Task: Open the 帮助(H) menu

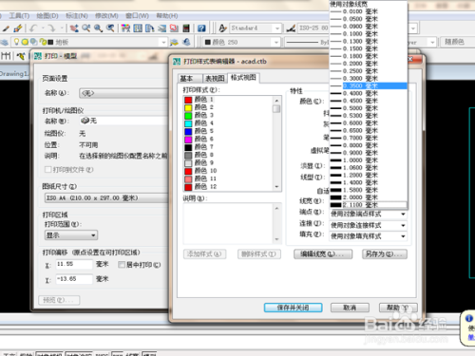Action: coord(167,16)
